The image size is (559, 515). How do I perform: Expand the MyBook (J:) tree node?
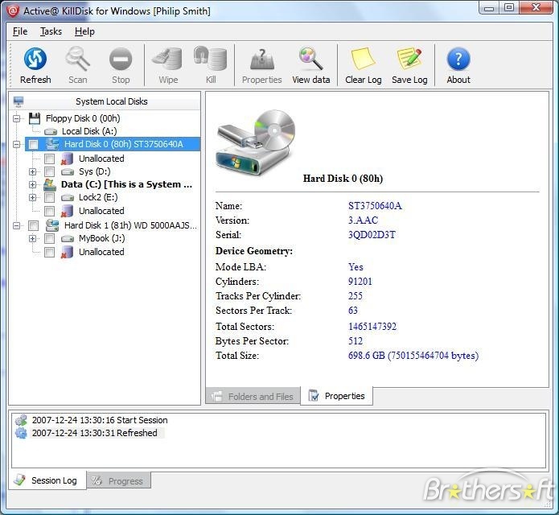(32, 238)
